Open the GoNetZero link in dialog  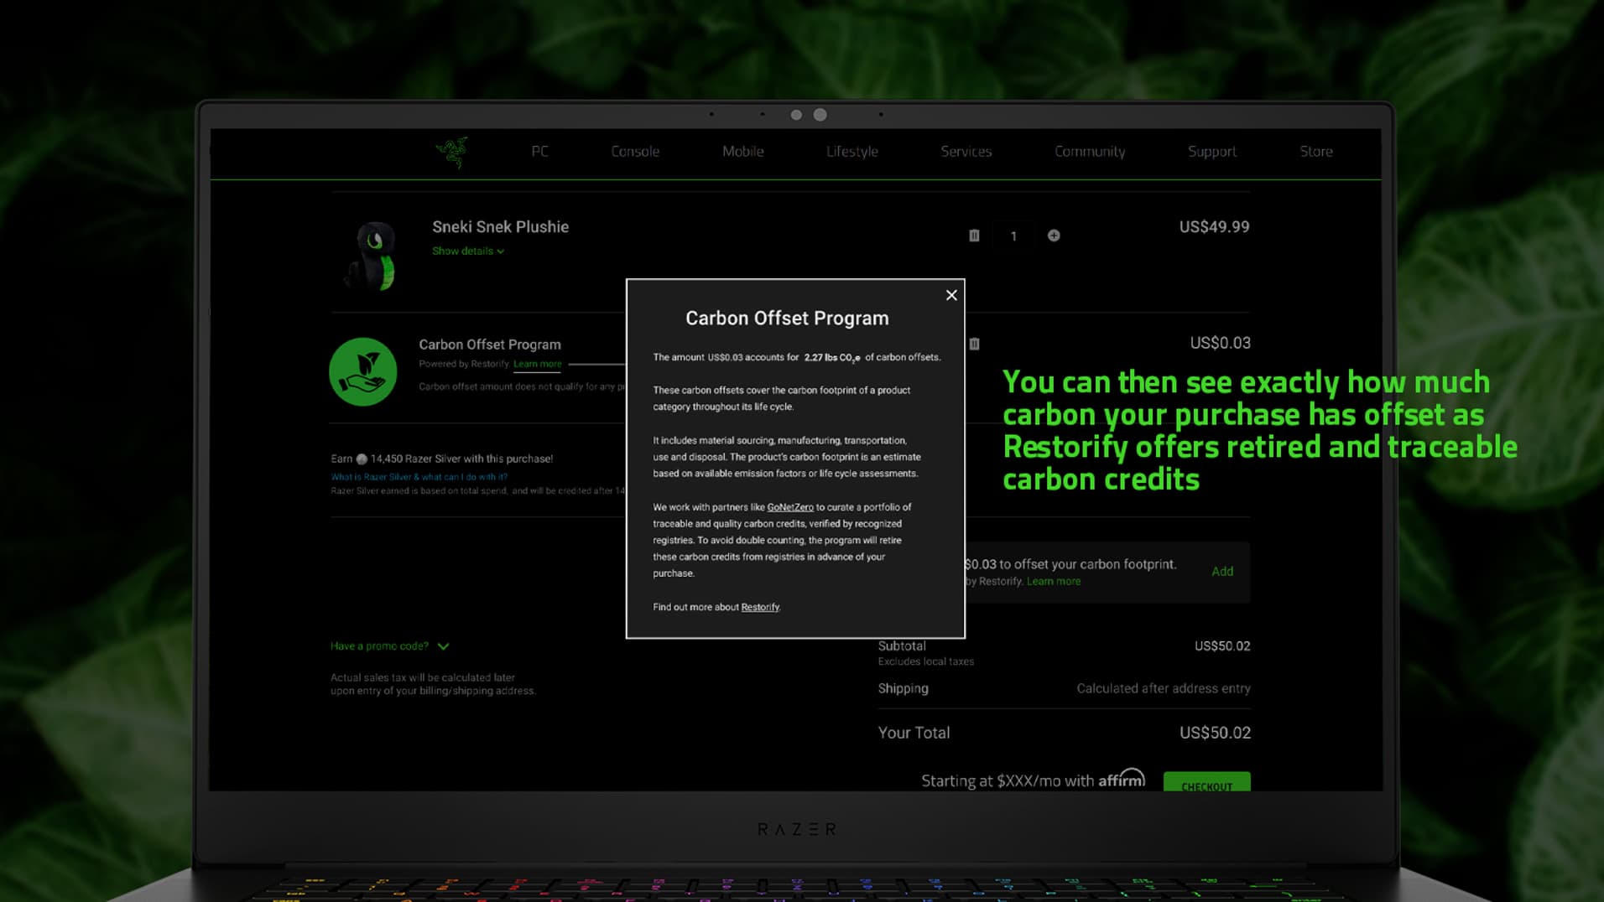tap(790, 507)
